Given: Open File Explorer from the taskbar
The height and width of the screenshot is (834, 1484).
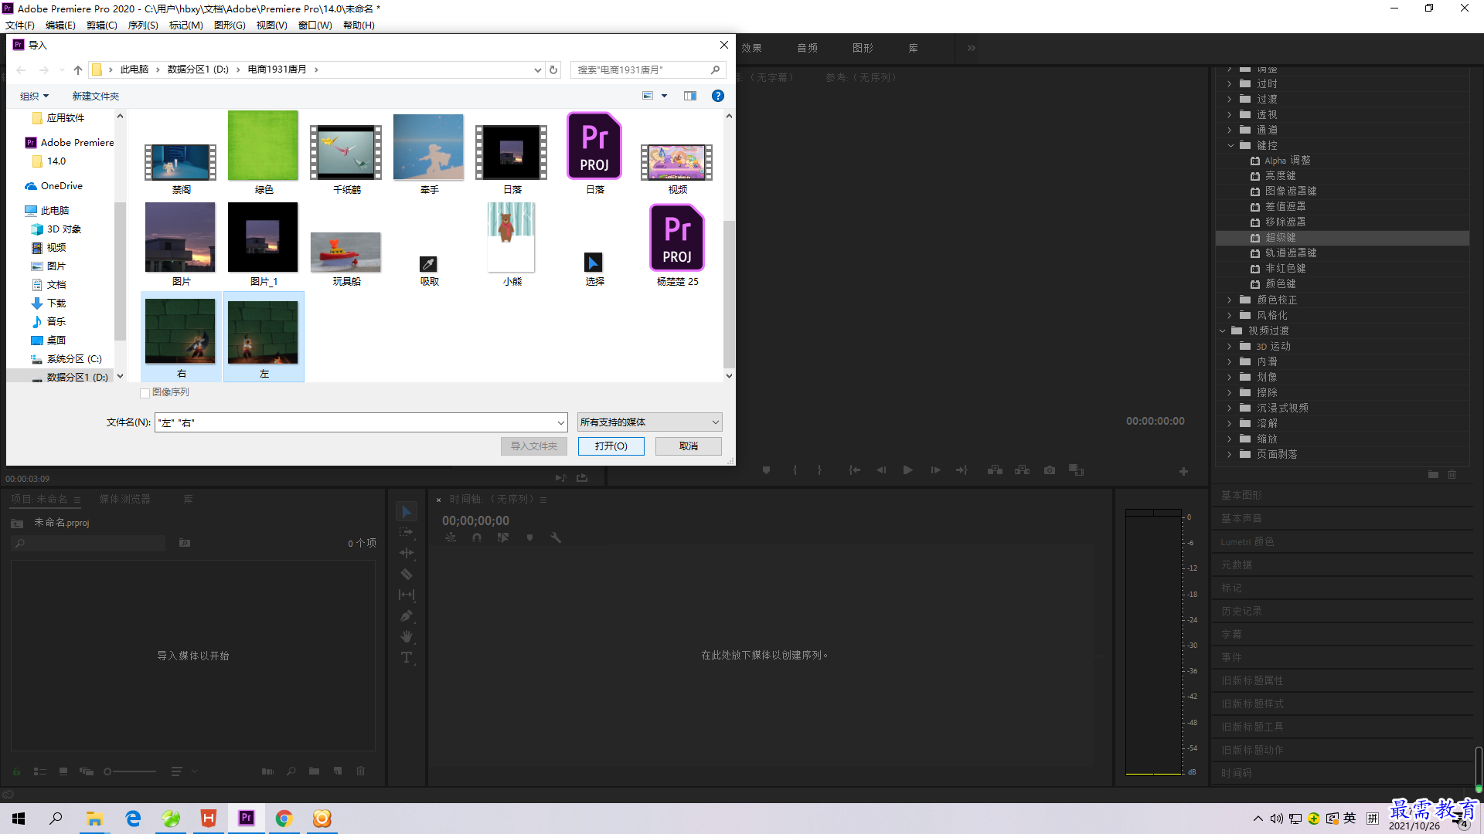Looking at the screenshot, I should [x=94, y=818].
